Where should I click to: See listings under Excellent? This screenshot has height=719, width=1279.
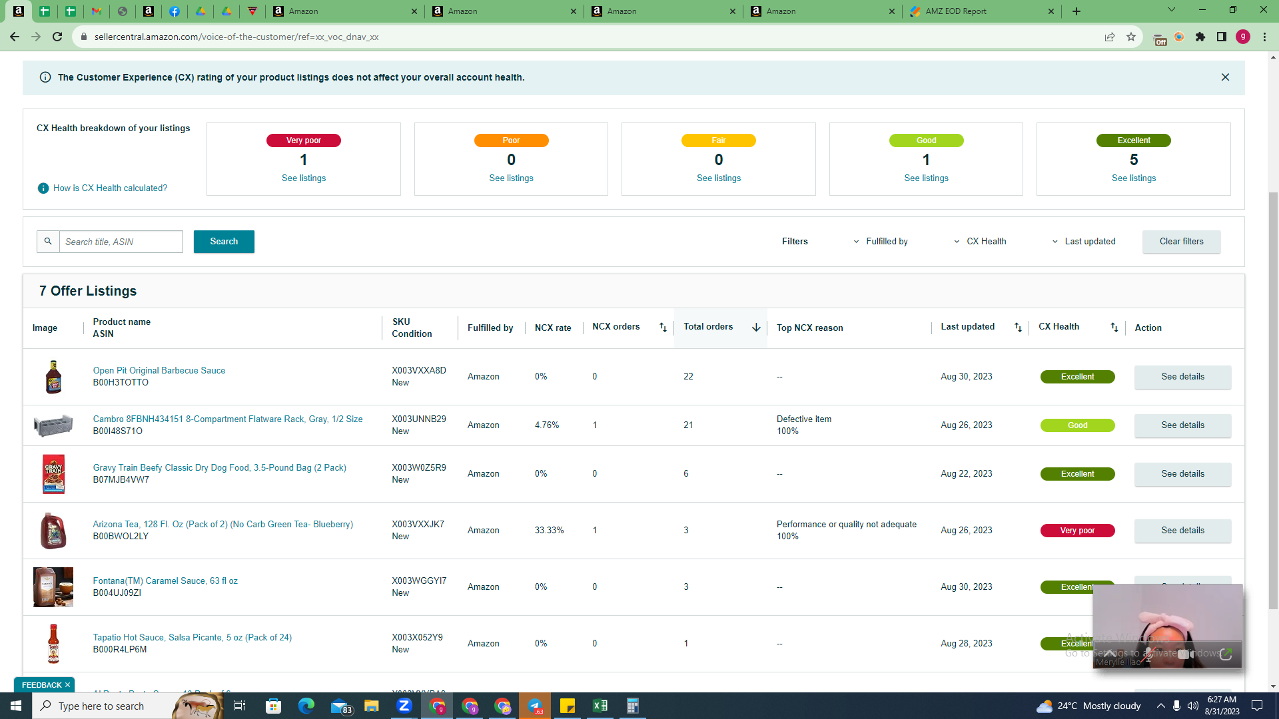click(x=1134, y=178)
